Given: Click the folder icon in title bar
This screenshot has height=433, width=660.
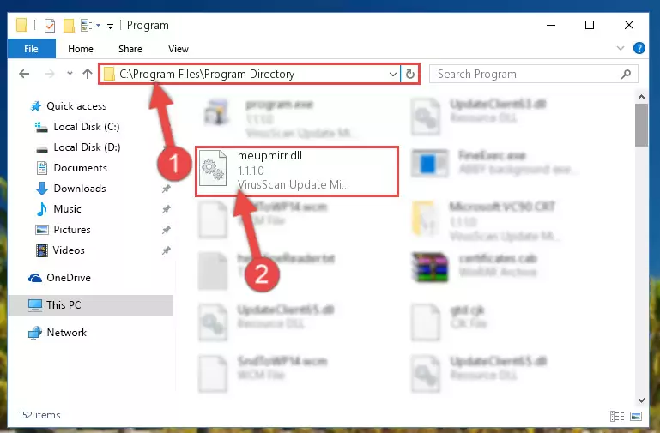Looking at the screenshot, I should (22, 25).
